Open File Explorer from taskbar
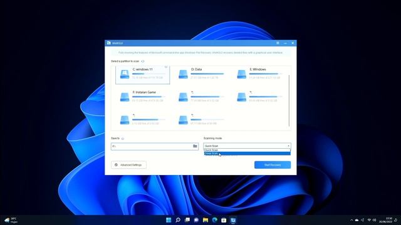The height and width of the screenshot is (225, 401). 206,220
